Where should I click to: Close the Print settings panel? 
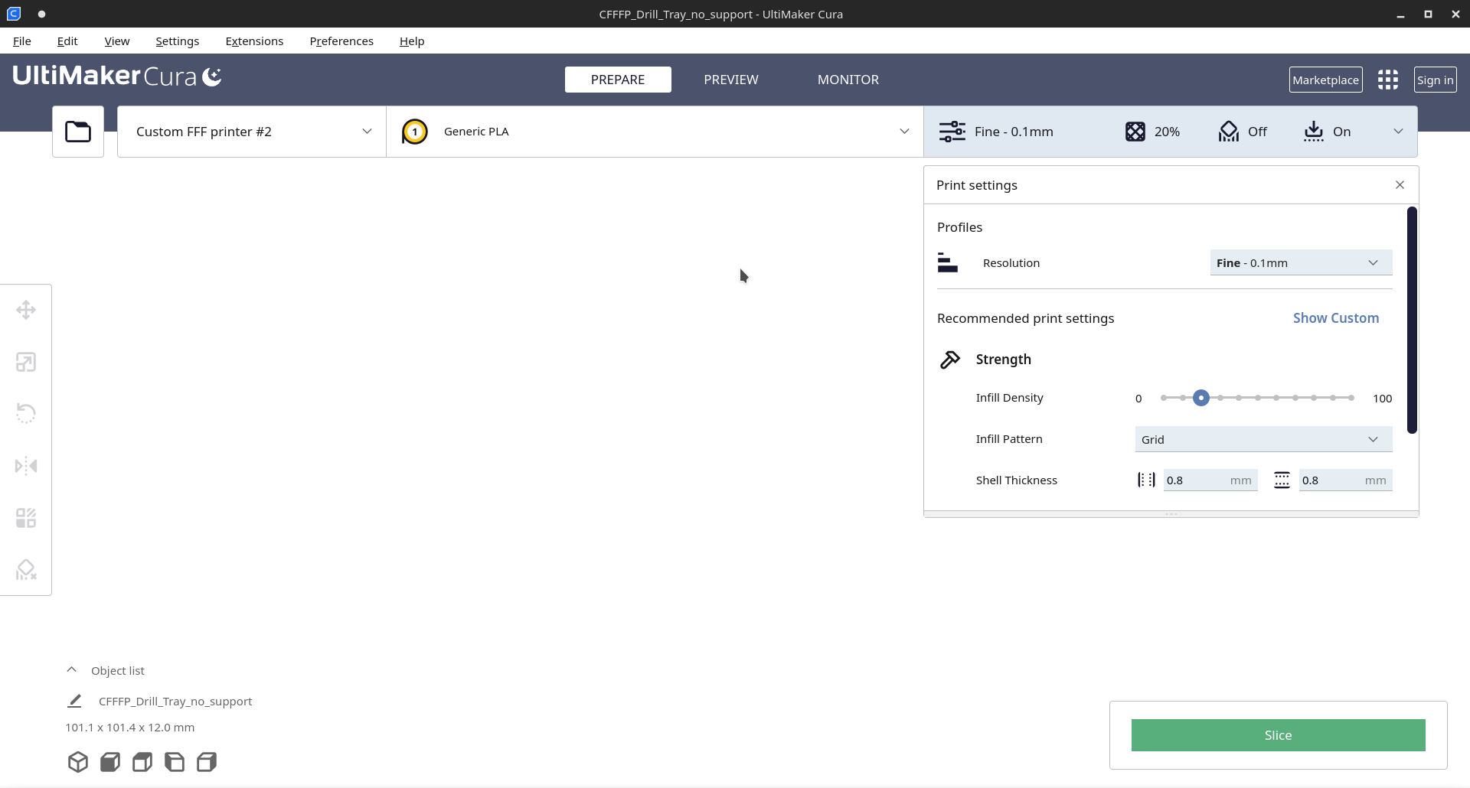(1400, 184)
